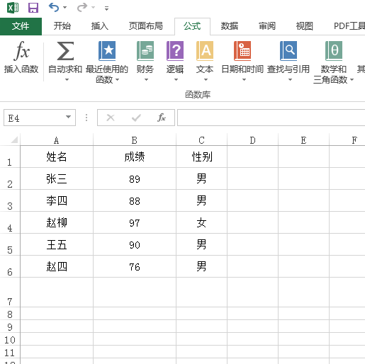Select the cell containing 李四
Screen dimensions: 365x364
[57, 200]
